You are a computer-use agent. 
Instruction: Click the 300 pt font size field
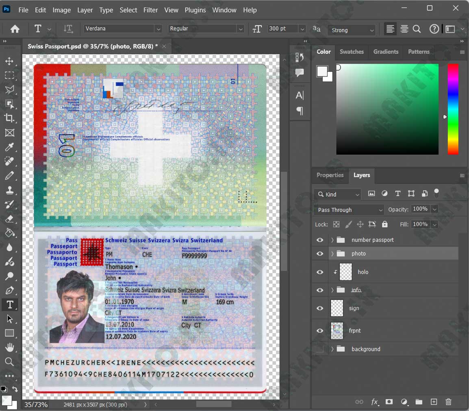coord(282,29)
